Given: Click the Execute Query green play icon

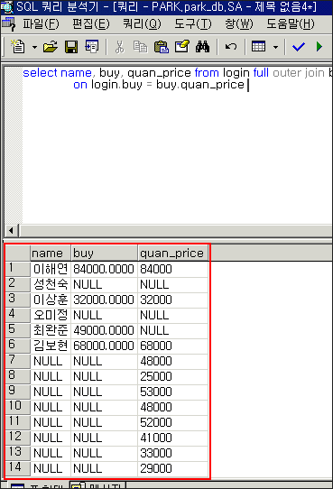Looking at the screenshot, I should (x=319, y=47).
